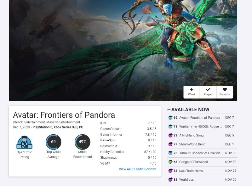
Task: Open the GameSpot 8/10 review
Action: (128, 140)
